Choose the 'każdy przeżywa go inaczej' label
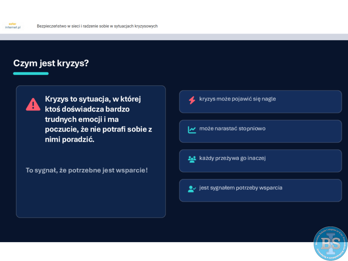Viewport: 348px width, 261px height. pos(233,158)
